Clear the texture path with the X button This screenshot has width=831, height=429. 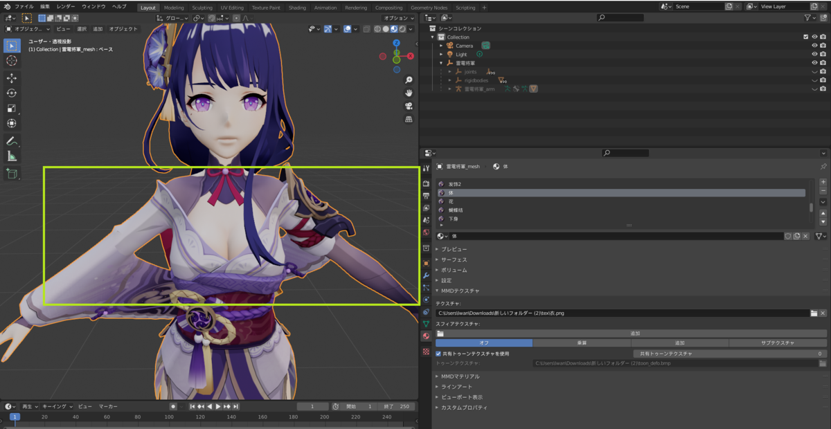[x=823, y=313]
